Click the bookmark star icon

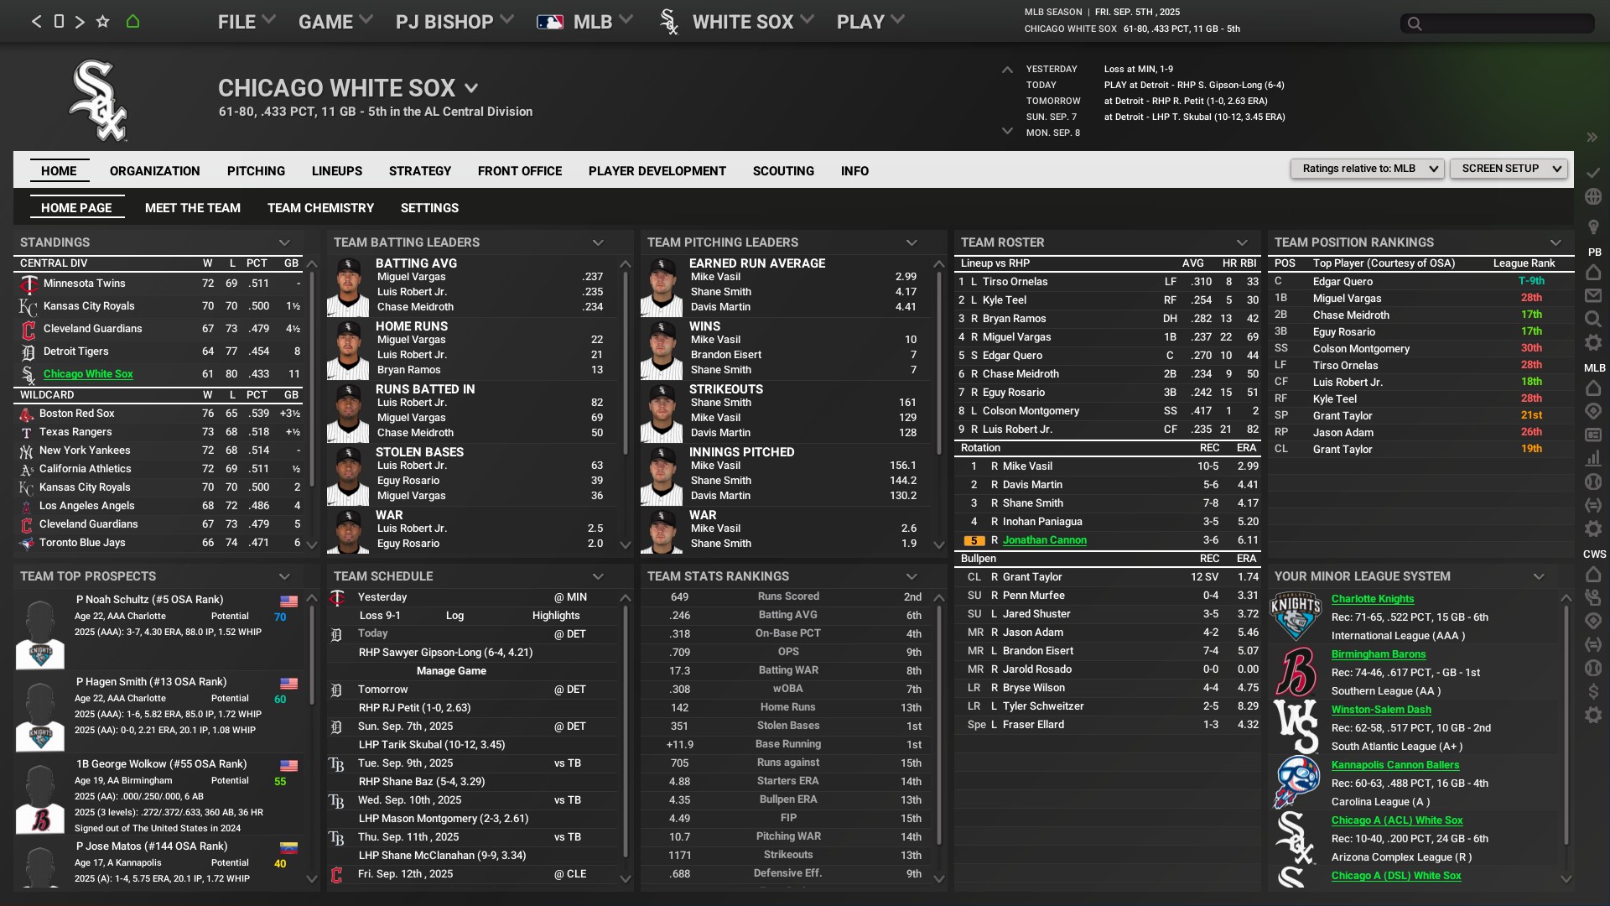pyautogui.click(x=102, y=22)
